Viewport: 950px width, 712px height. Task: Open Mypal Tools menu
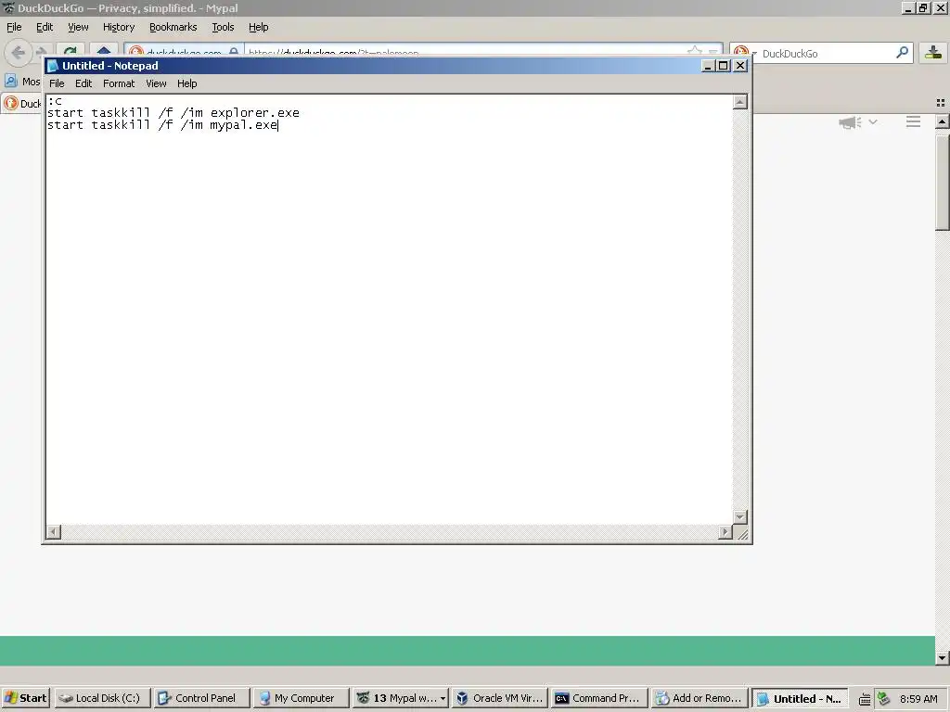(x=223, y=27)
